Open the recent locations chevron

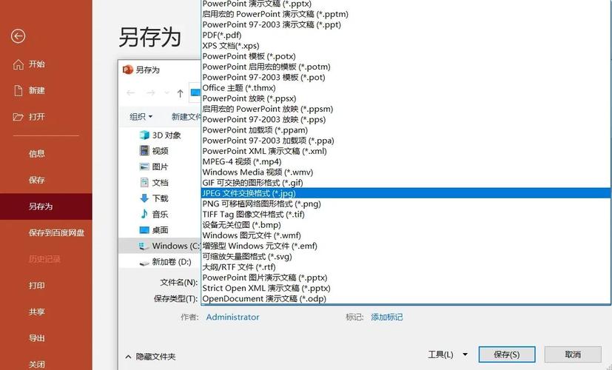167,93
